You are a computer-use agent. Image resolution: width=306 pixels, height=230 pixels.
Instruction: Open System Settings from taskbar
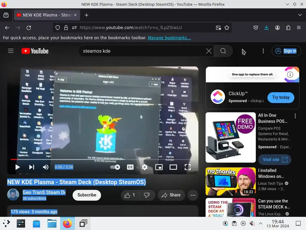tap(21, 223)
